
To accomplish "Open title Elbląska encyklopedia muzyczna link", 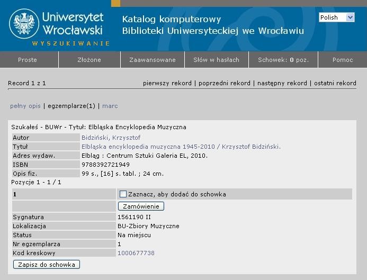I will click(x=181, y=147).
